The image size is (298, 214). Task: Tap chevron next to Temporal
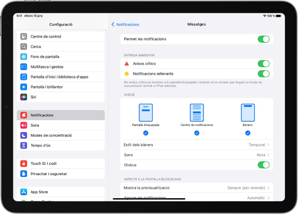click(268, 145)
